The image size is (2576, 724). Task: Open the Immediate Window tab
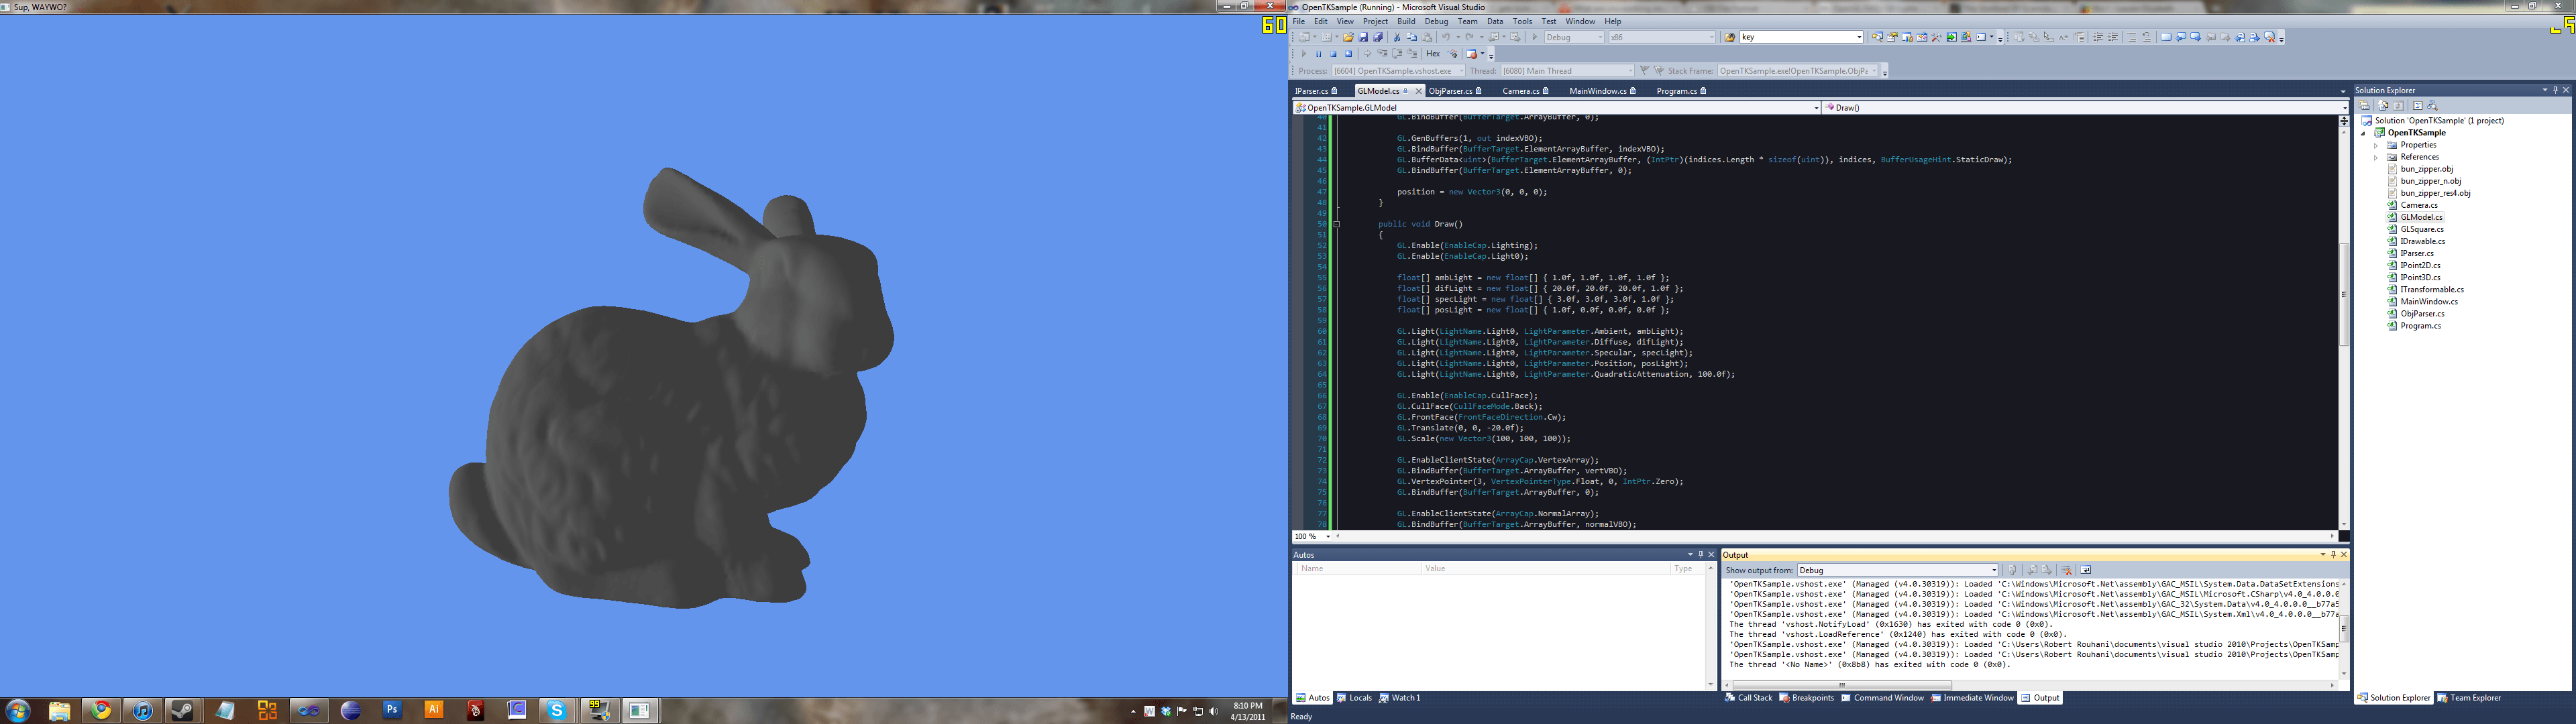(1972, 698)
